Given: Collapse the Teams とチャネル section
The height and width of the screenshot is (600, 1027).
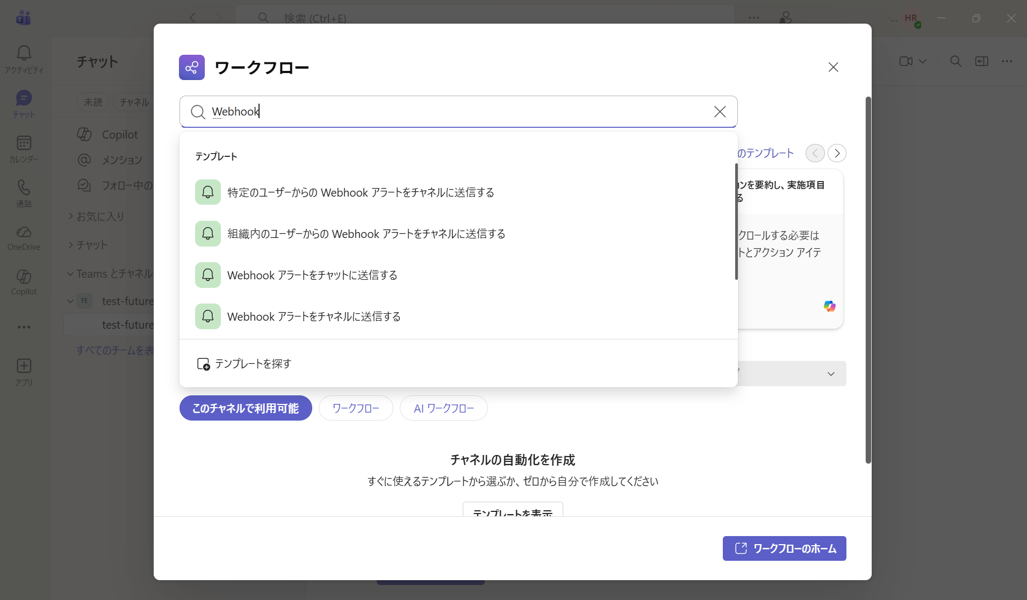Looking at the screenshot, I should point(70,273).
